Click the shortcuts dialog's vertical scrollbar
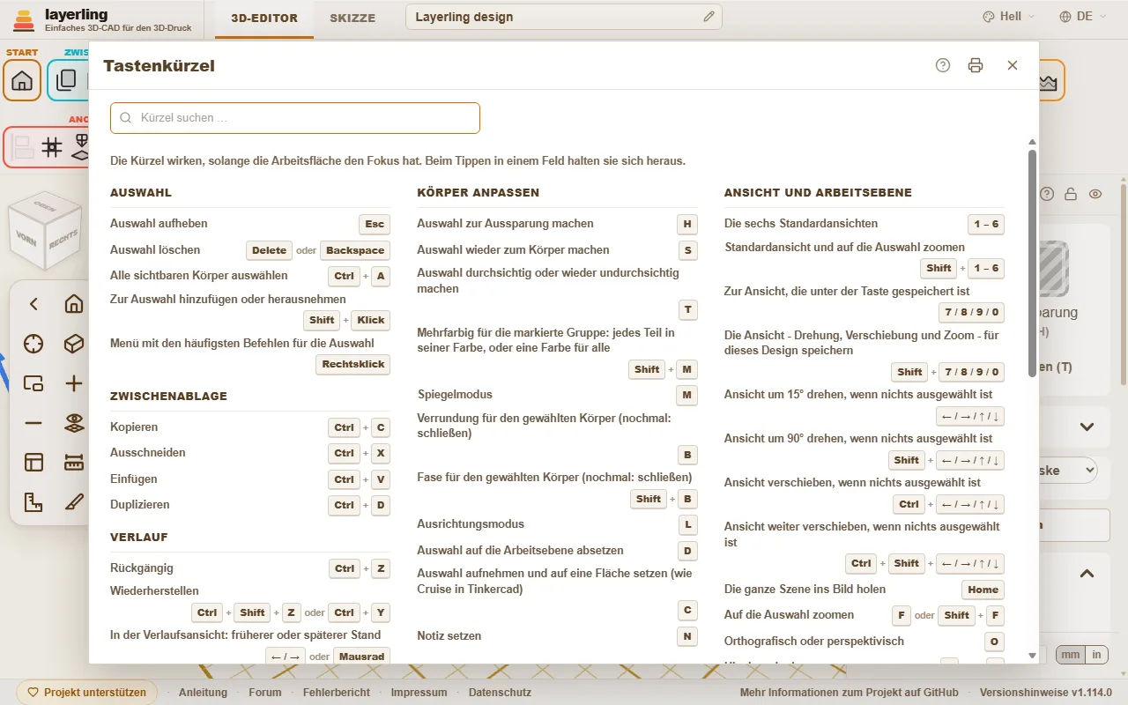This screenshot has height=705, width=1128. pos(1033,264)
